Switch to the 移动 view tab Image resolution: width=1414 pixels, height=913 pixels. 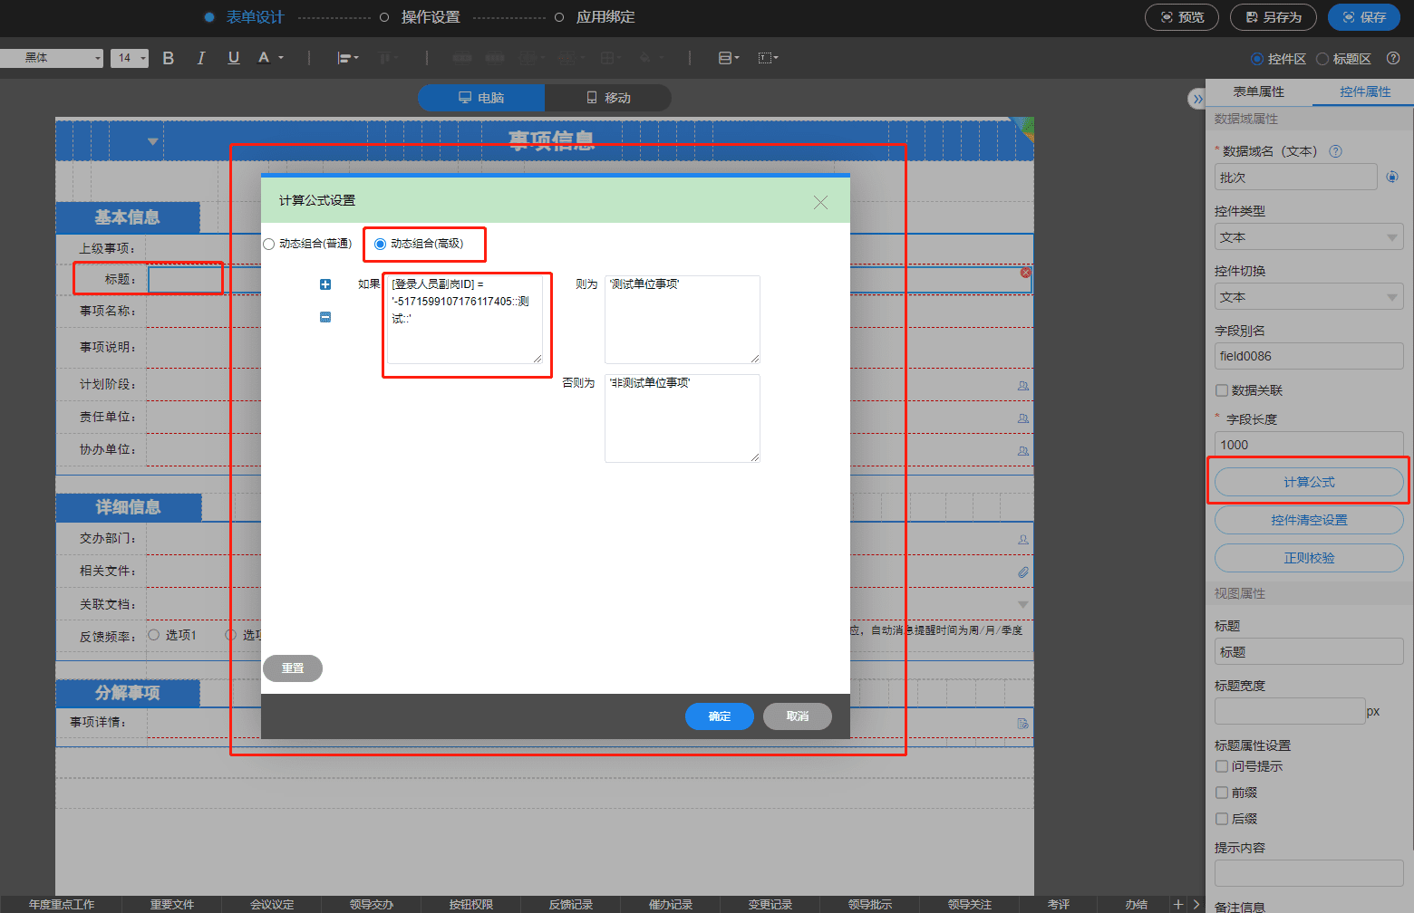click(x=608, y=98)
